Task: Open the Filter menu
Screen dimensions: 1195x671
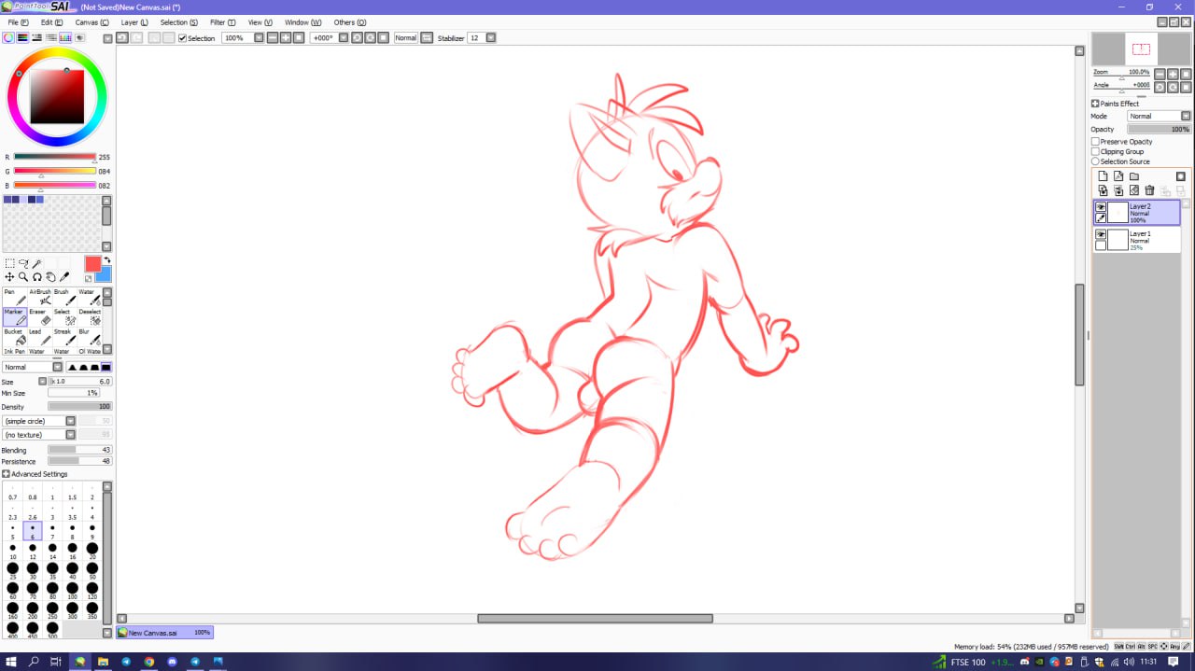Action: 222,22
